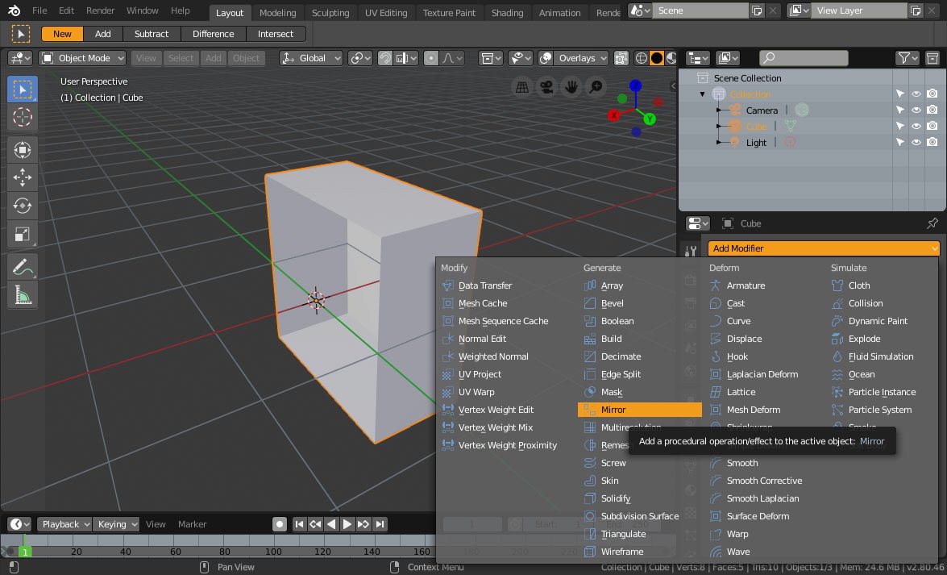Select the Move tool icon
The image size is (947, 575).
[x=23, y=177]
